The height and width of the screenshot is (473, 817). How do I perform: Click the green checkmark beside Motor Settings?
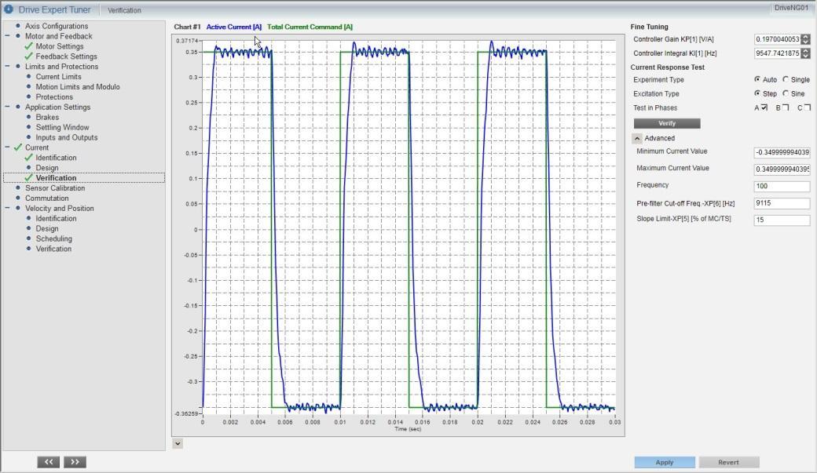click(x=29, y=46)
